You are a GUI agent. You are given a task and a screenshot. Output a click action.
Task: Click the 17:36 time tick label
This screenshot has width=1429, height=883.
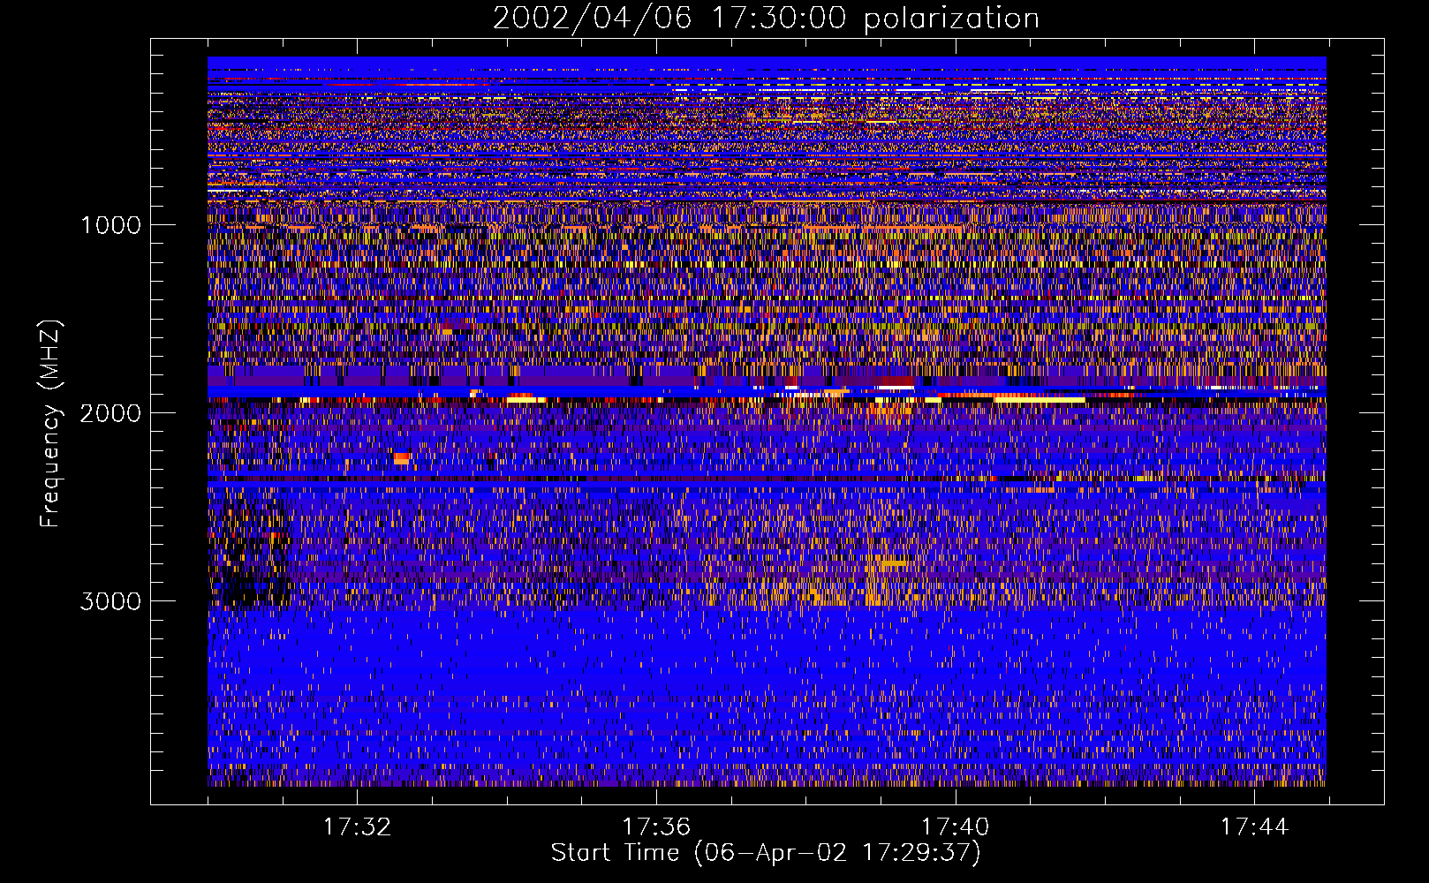[x=656, y=827]
